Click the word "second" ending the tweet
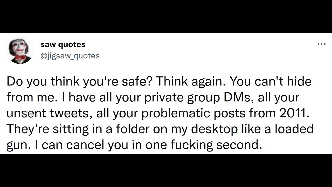Screen dimensions: 332x187 click(237, 145)
